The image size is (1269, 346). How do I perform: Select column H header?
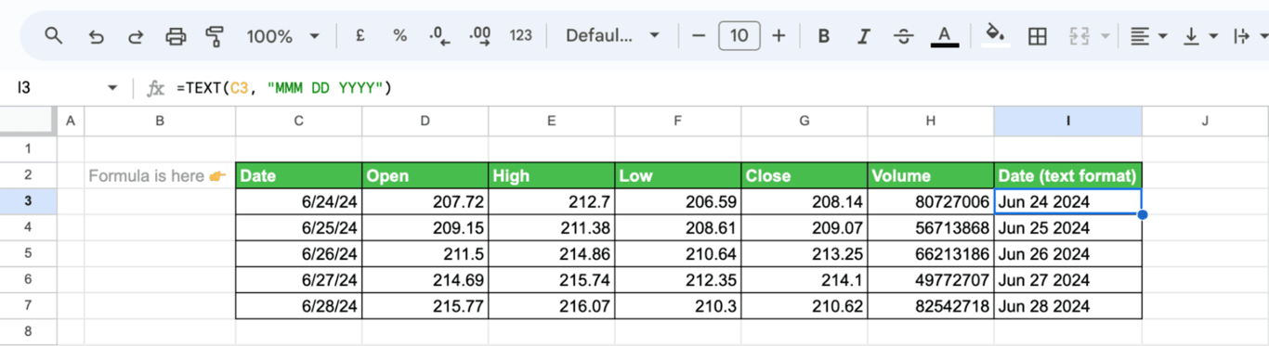click(931, 121)
